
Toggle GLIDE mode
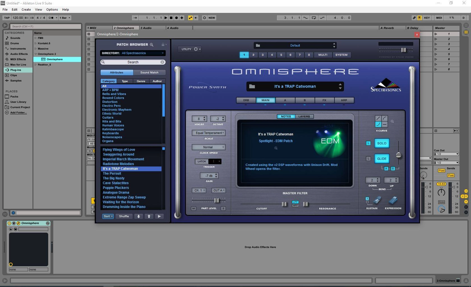(382, 159)
